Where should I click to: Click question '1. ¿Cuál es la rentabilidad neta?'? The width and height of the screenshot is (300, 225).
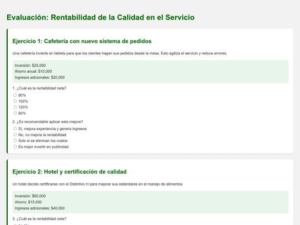pos(39,88)
